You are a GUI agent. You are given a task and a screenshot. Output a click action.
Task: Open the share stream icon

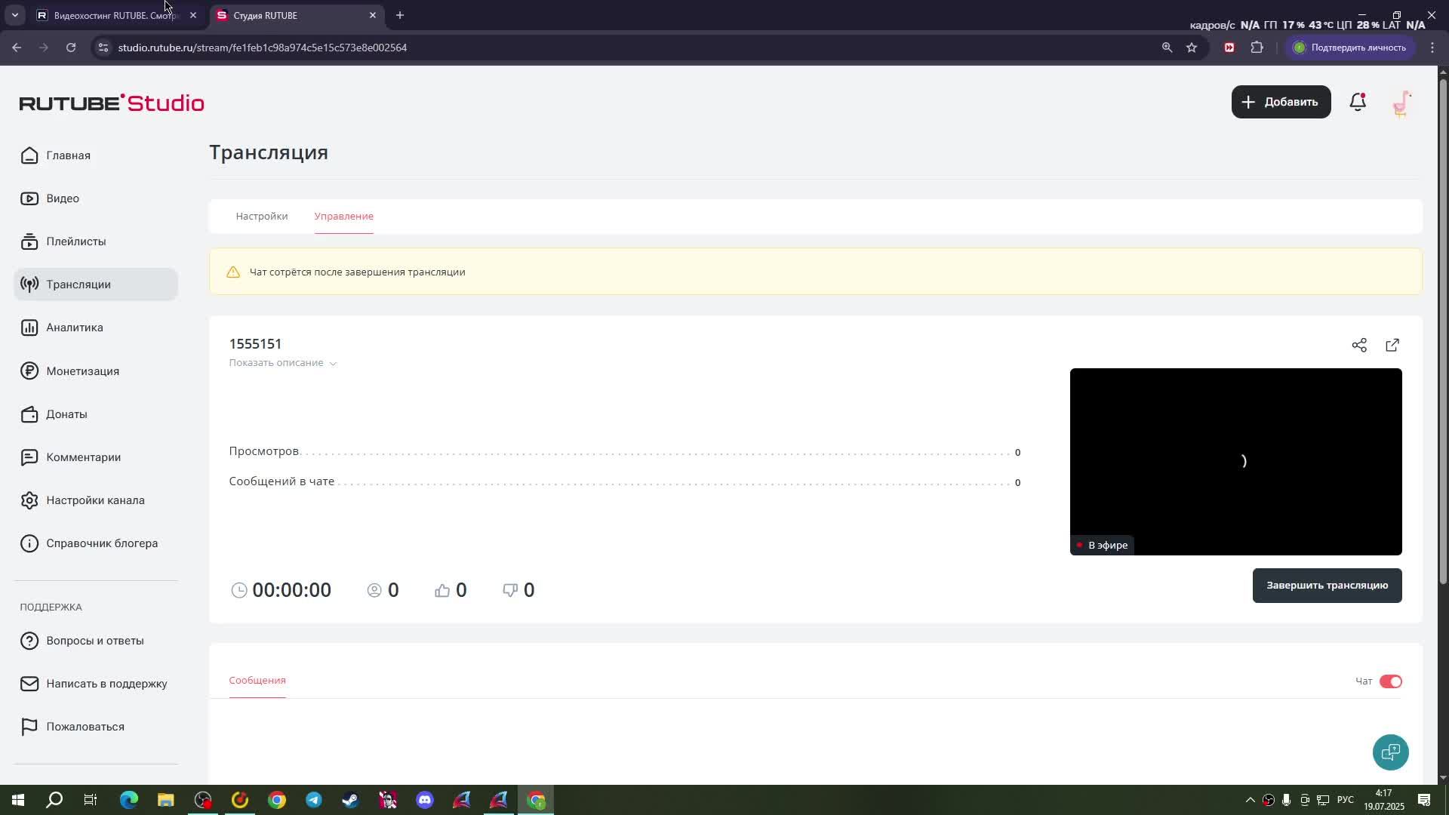click(1359, 346)
